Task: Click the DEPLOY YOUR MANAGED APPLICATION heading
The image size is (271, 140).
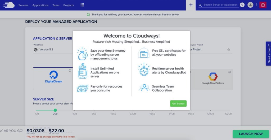Action: 61,22
